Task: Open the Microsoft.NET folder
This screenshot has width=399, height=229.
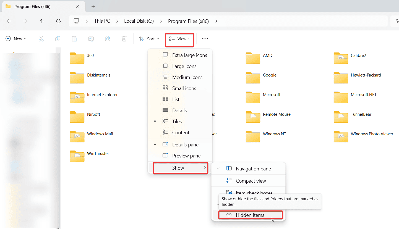Action: coord(355,97)
